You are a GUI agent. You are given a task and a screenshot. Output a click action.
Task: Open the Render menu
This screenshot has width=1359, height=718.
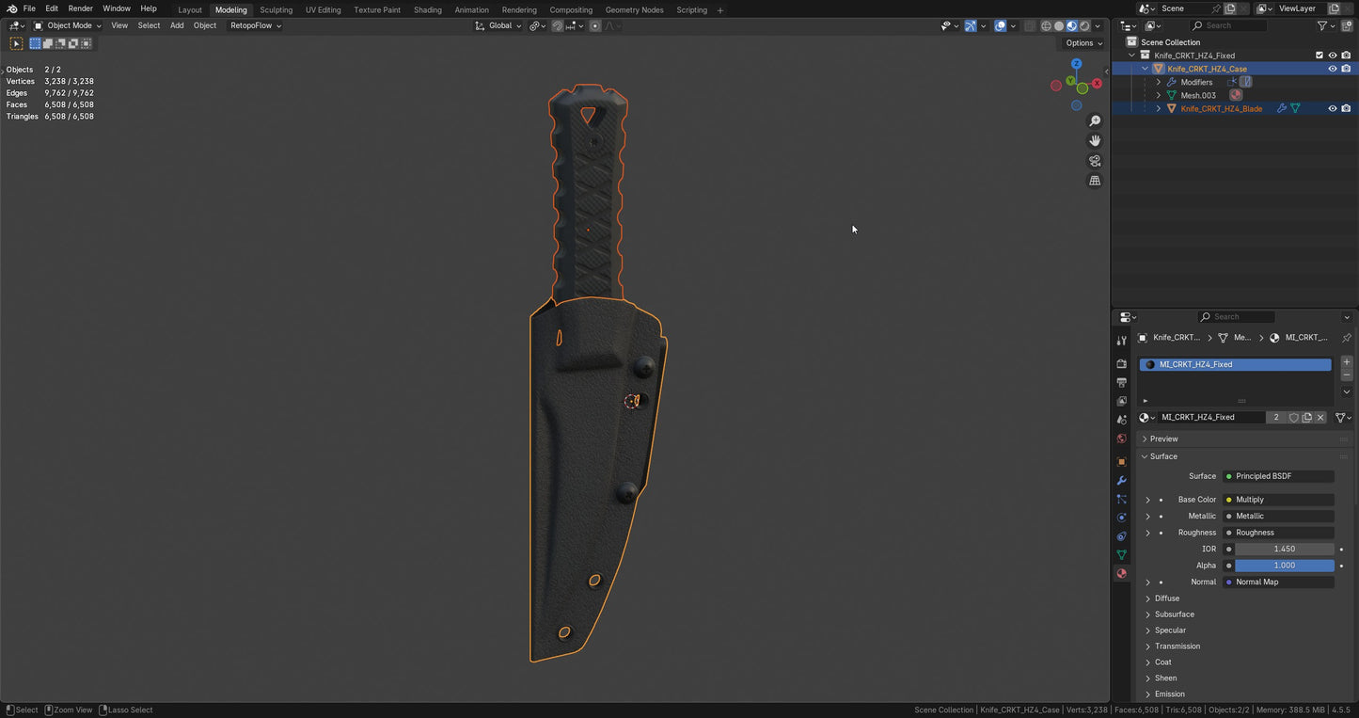point(81,8)
